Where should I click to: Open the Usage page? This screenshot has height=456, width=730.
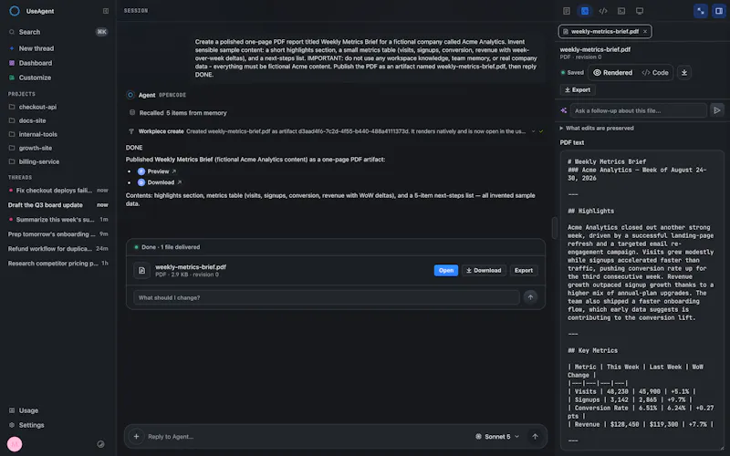57,410
